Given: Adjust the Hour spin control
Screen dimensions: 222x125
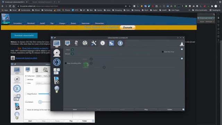Looking at the screenshot, I should coord(72,50).
